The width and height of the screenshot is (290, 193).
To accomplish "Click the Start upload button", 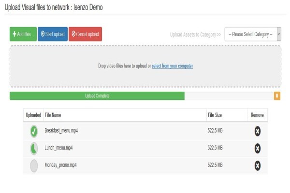I will click(x=53, y=34).
